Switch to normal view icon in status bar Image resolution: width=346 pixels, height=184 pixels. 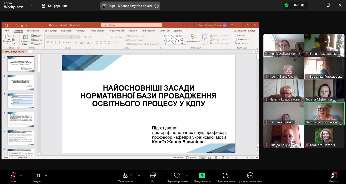point(203,158)
